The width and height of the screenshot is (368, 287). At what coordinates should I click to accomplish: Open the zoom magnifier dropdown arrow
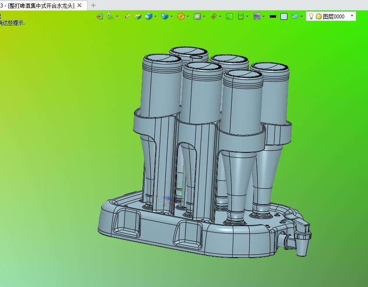204,16
